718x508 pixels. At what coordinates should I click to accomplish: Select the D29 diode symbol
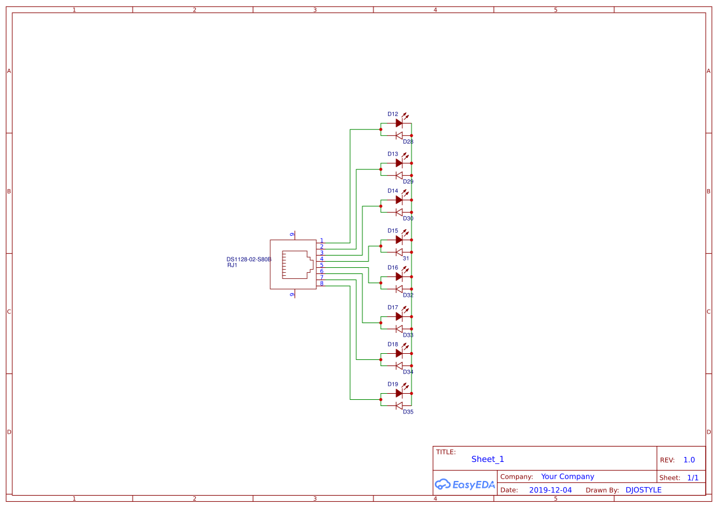click(x=399, y=175)
